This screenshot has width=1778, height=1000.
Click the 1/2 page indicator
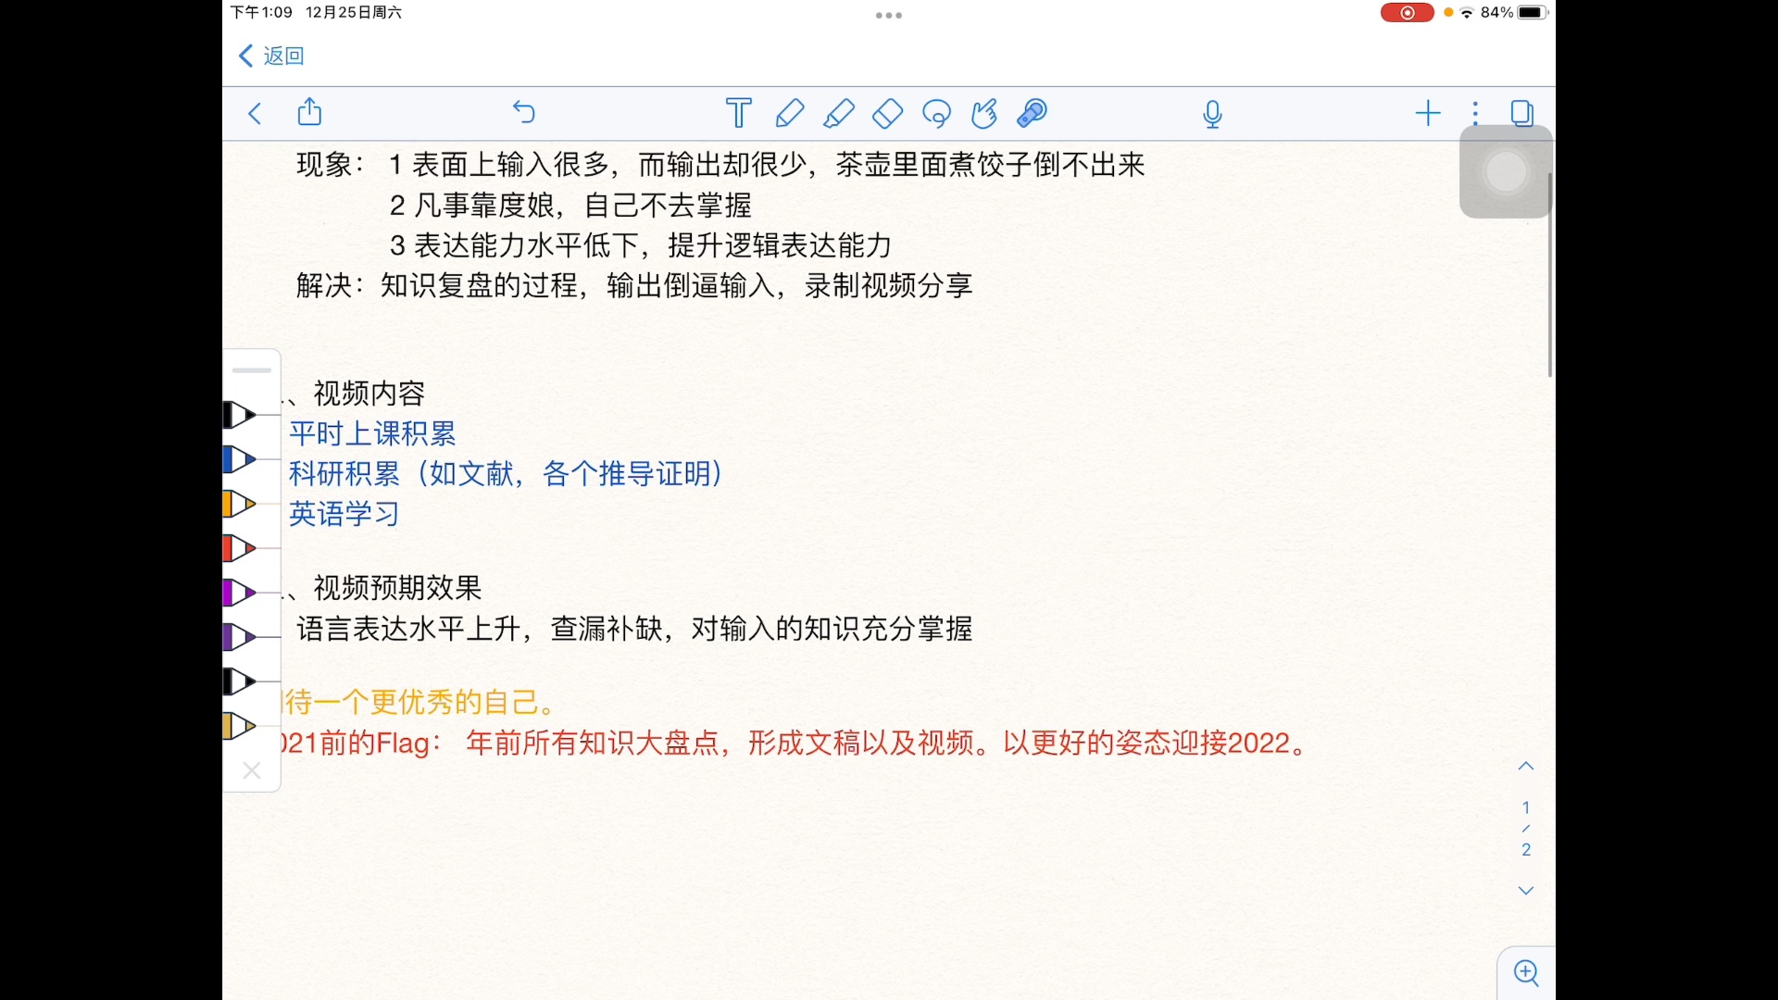click(x=1526, y=828)
